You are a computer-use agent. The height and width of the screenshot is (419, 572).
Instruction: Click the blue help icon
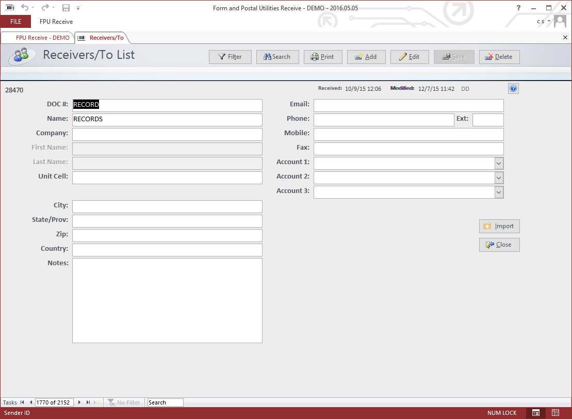[513, 89]
